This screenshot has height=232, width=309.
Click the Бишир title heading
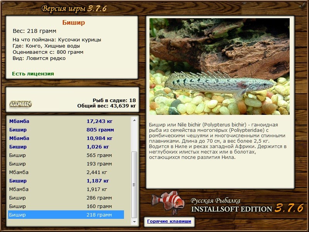pyautogui.click(x=73, y=22)
